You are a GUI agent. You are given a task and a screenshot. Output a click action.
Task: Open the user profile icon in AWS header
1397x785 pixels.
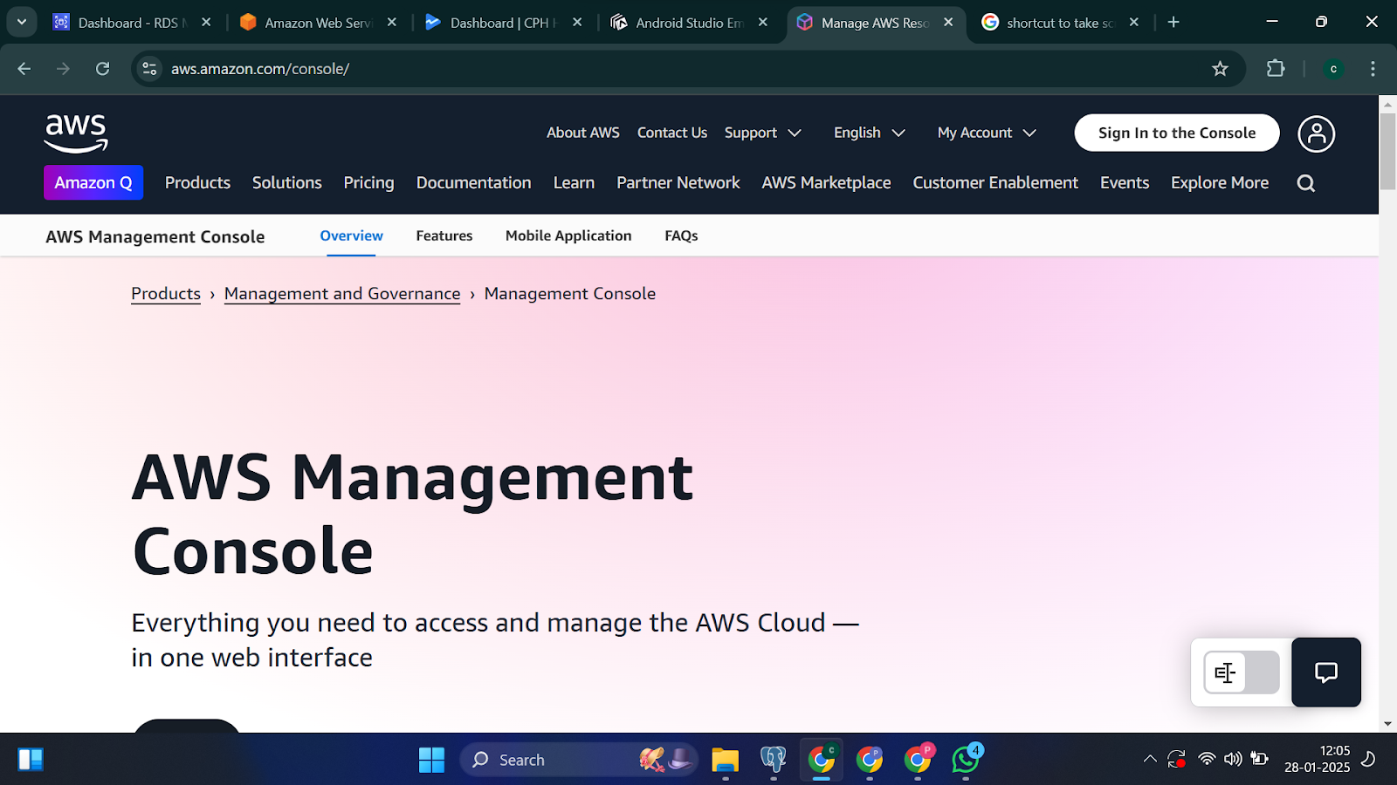coord(1316,133)
